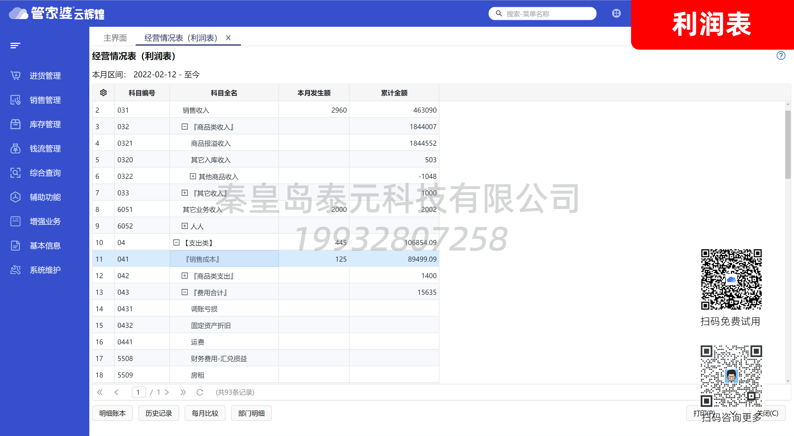
Task: Open the 基本信息 document icon
Action: point(15,246)
